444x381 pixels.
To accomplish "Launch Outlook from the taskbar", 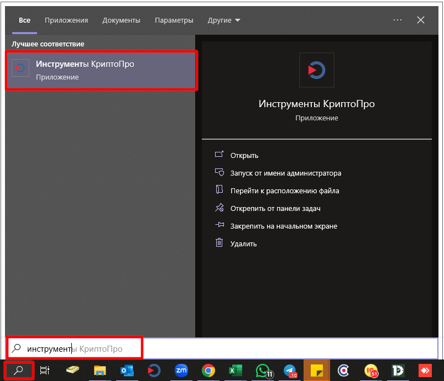I will 127,371.
